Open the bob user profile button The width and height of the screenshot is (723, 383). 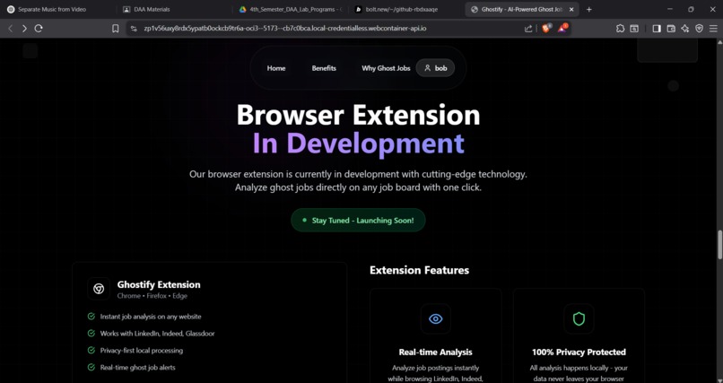(435, 68)
